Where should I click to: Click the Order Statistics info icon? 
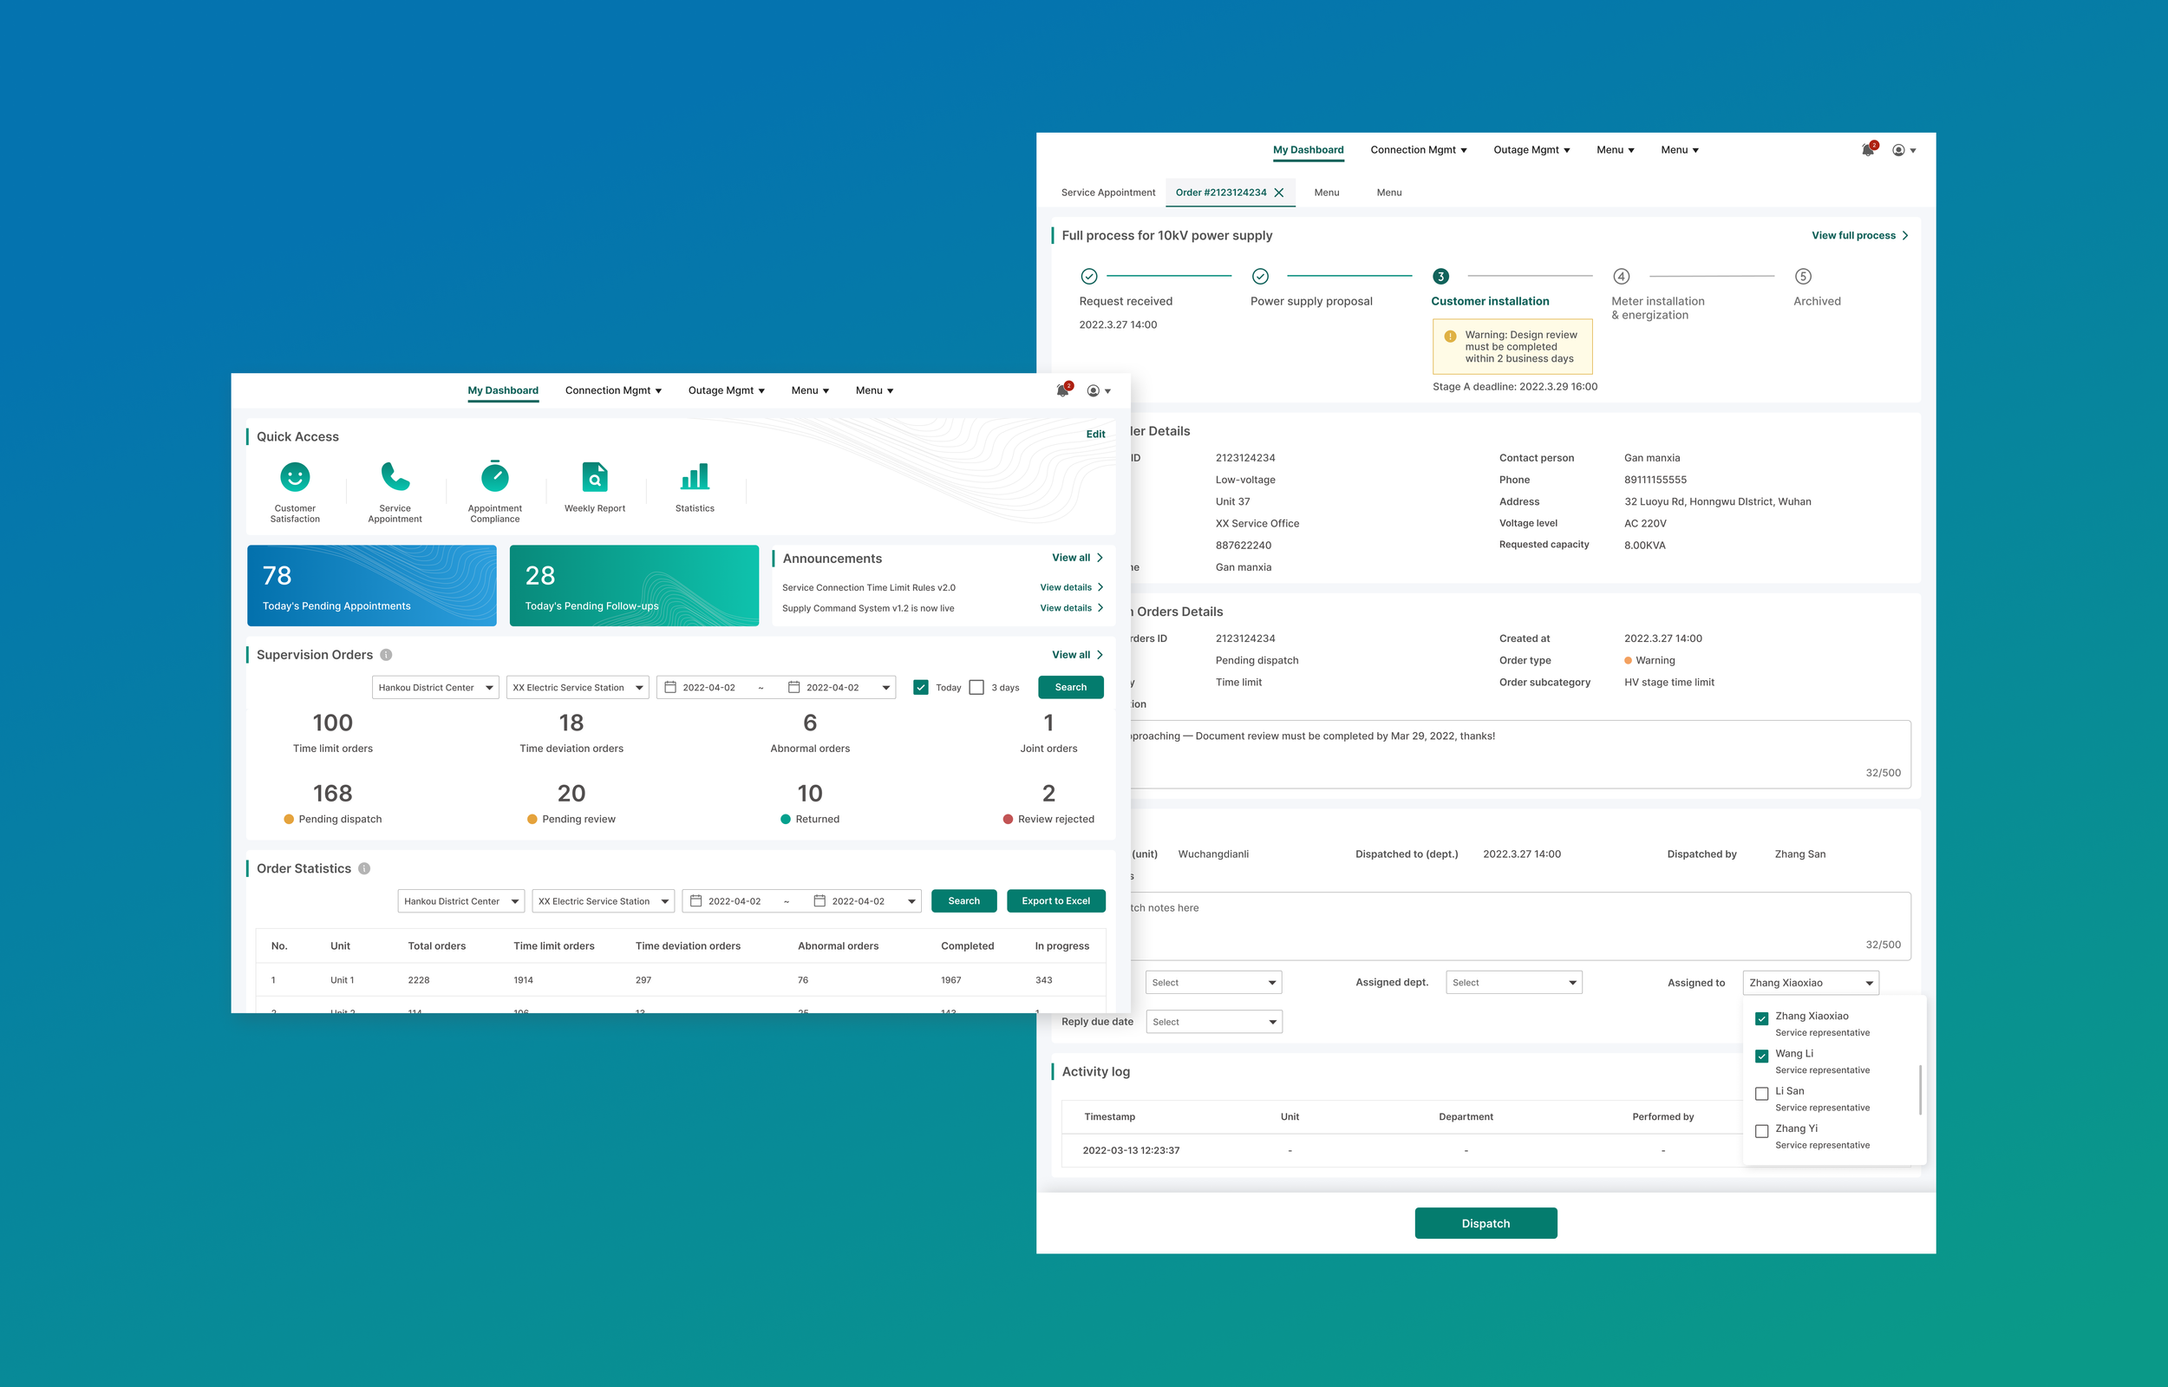364,868
